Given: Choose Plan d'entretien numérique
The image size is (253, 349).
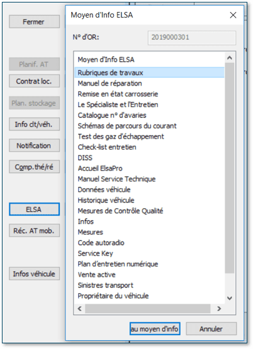Looking at the screenshot, I should [118, 264].
